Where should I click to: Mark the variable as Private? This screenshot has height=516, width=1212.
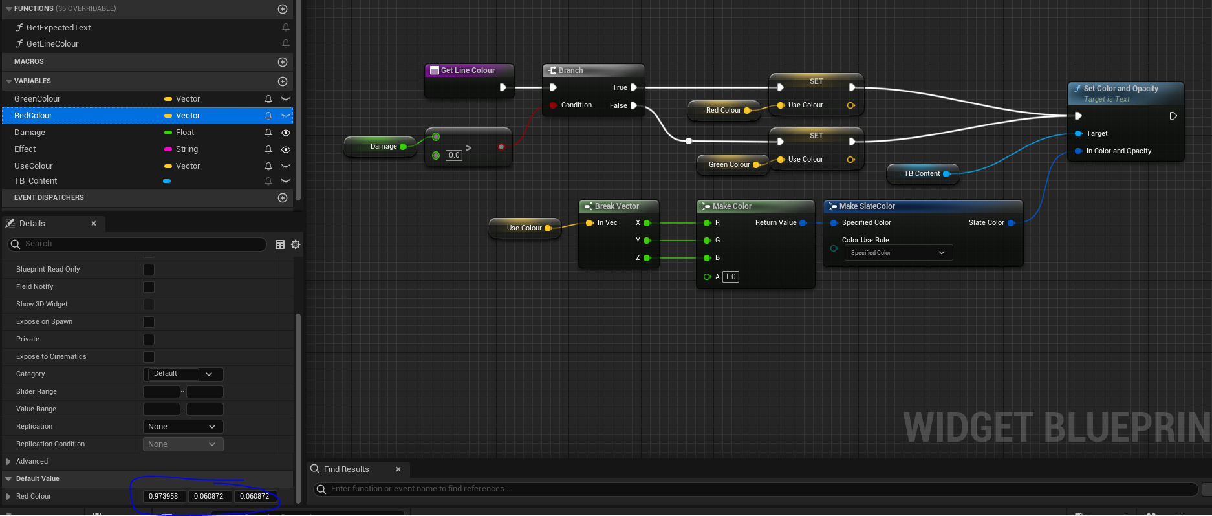coord(149,339)
